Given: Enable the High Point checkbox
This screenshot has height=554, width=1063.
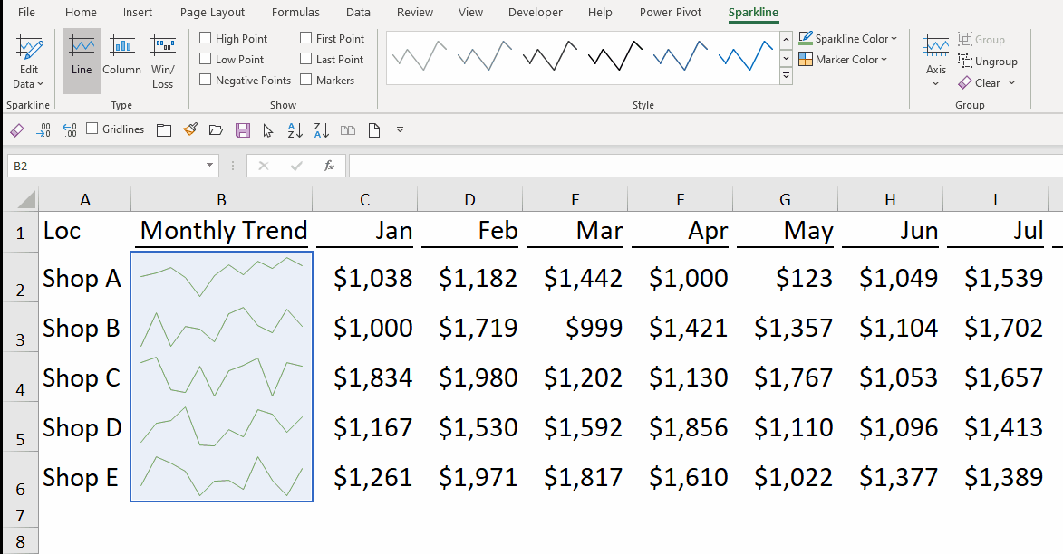Looking at the screenshot, I should [206, 39].
